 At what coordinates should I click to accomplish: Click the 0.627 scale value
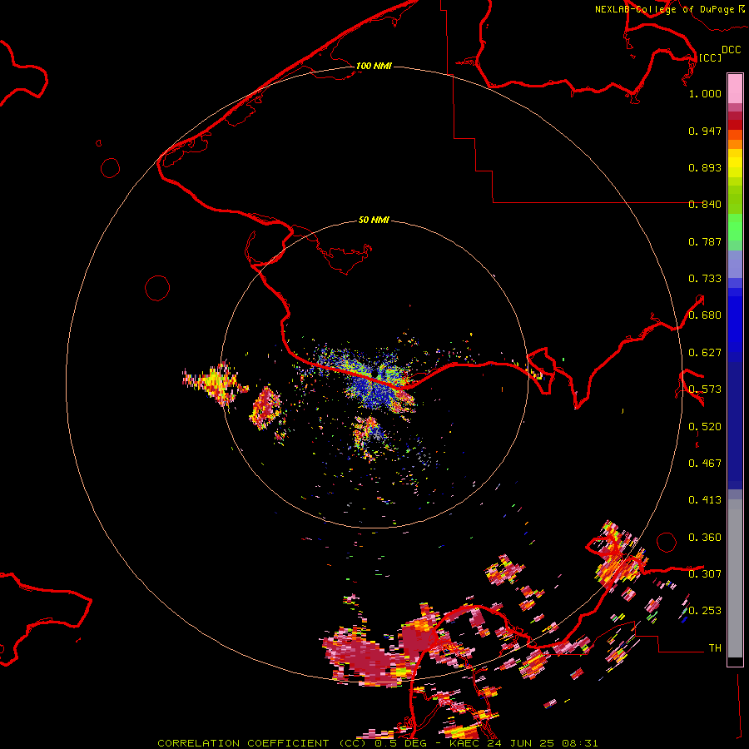[x=705, y=353]
